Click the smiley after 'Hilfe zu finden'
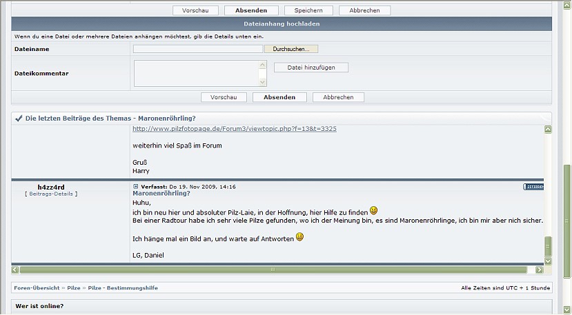572x315 pixels. coord(373,210)
